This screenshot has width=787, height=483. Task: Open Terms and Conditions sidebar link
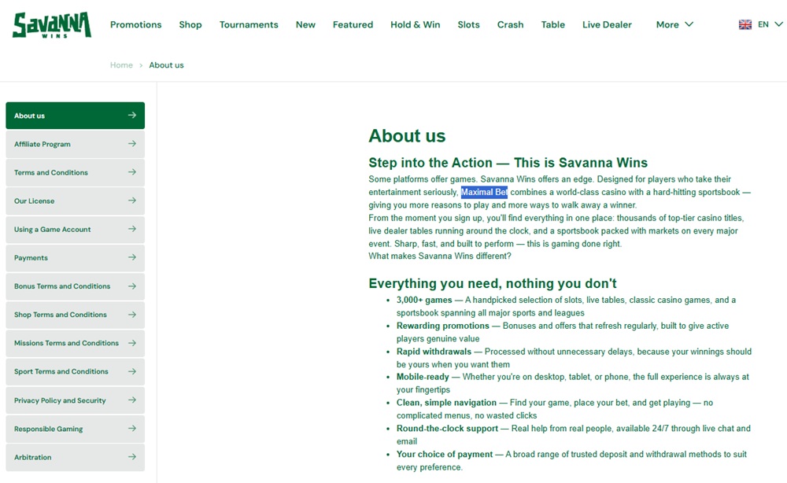click(76, 172)
